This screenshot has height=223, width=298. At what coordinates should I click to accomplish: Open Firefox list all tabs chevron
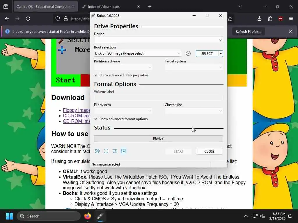(240, 6)
